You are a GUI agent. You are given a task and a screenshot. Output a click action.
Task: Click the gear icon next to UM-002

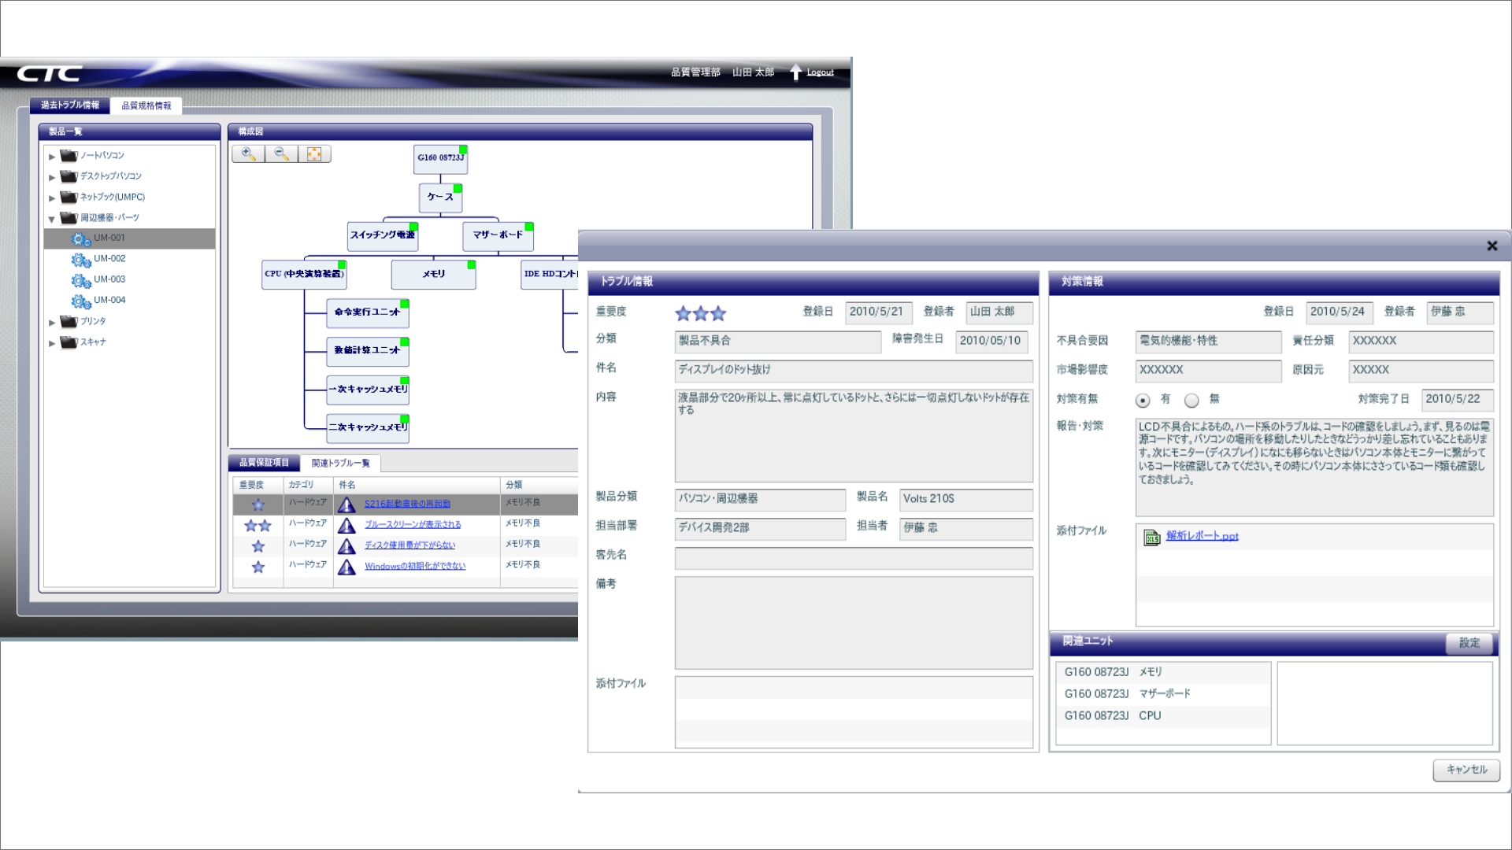(80, 260)
